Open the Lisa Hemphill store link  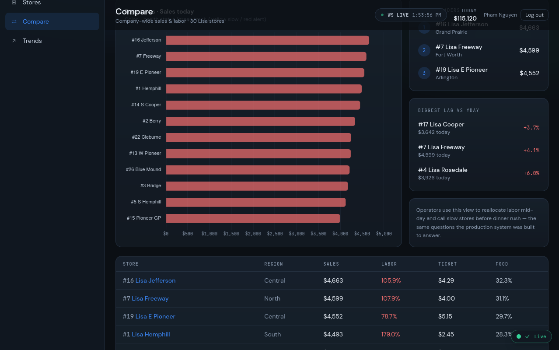point(151,334)
